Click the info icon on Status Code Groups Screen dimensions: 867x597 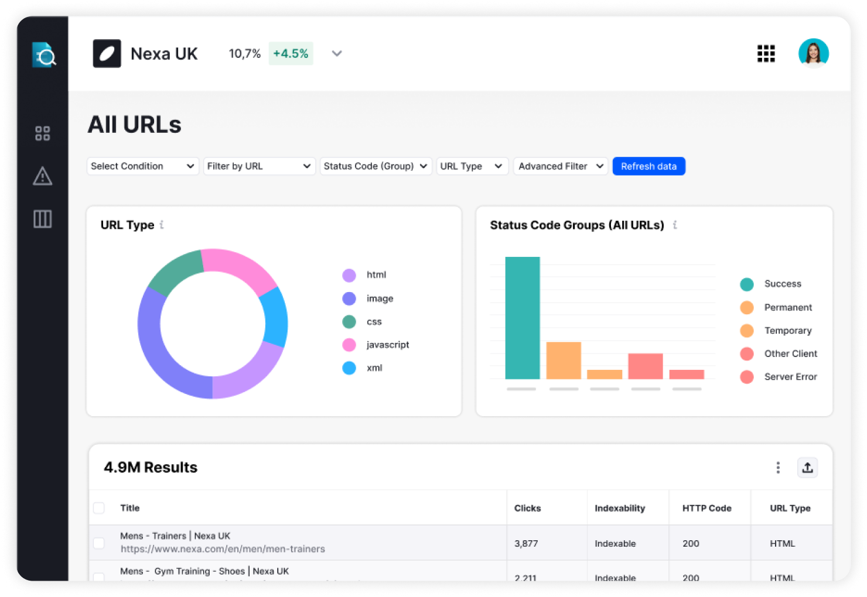(x=674, y=225)
